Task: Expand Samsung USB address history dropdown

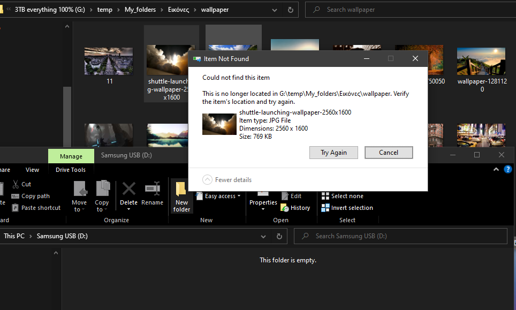Action: pyautogui.click(x=263, y=236)
